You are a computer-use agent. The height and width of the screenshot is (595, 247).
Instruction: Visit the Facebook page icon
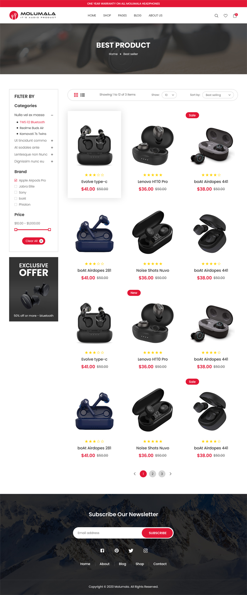pos(102,551)
